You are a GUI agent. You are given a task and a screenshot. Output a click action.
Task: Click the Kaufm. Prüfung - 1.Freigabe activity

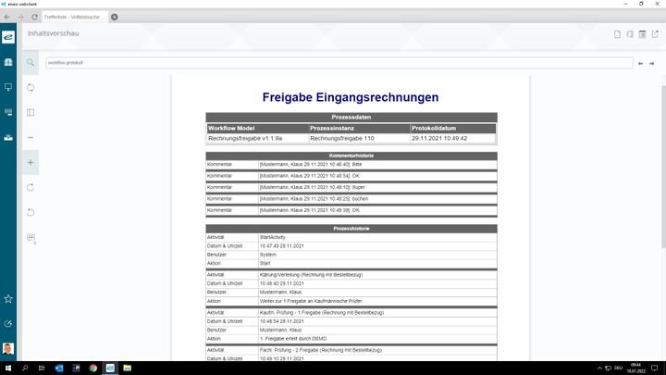tap(322, 313)
